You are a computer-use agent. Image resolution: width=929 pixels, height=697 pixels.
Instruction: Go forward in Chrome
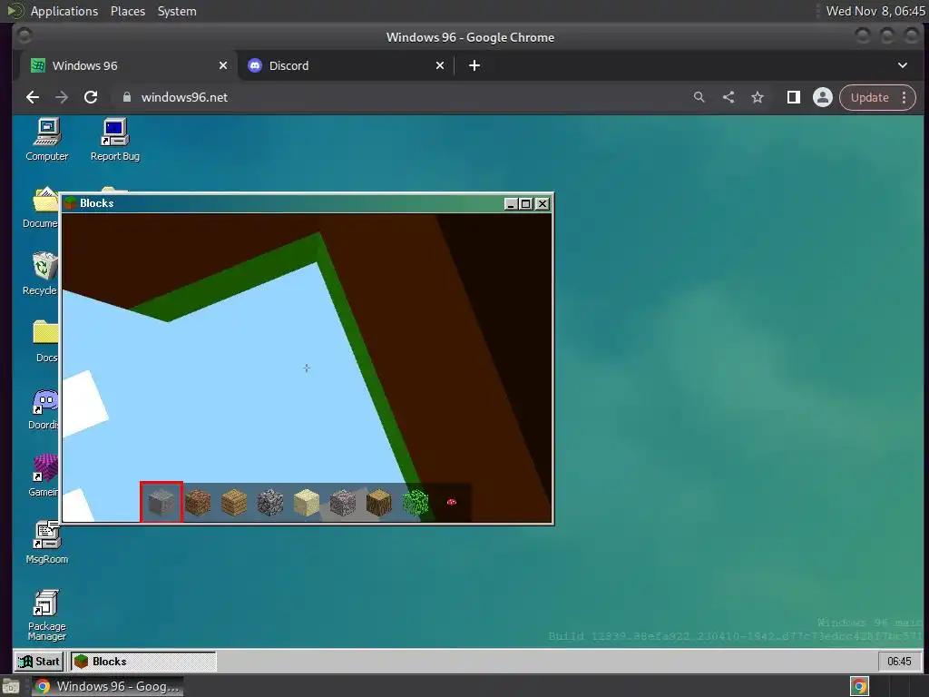pos(62,97)
